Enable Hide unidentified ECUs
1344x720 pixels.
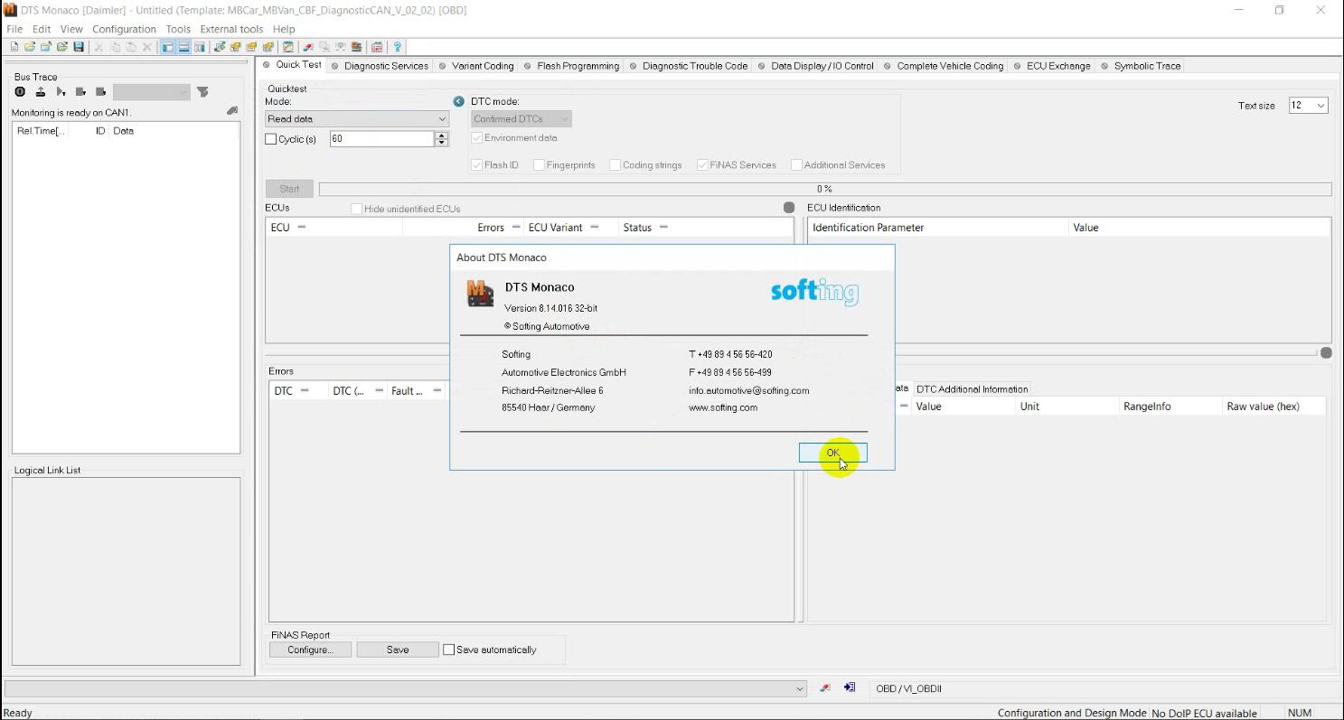pos(356,209)
